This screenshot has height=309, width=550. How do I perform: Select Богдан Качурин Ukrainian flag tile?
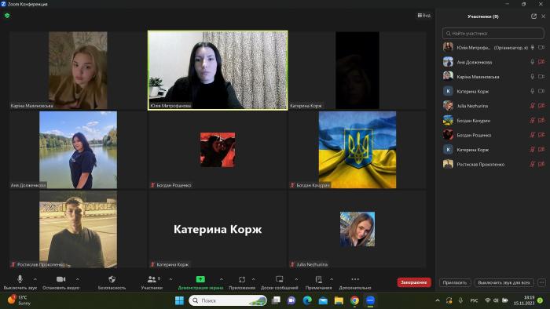tap(357, 150)
